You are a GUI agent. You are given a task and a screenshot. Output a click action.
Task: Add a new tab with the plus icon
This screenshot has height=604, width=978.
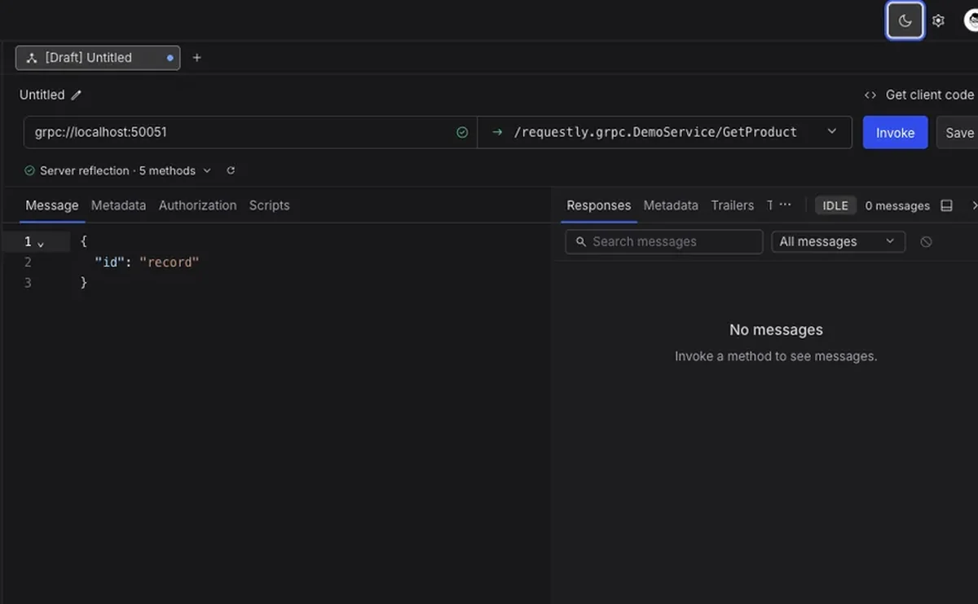click(x=196, y=58)
